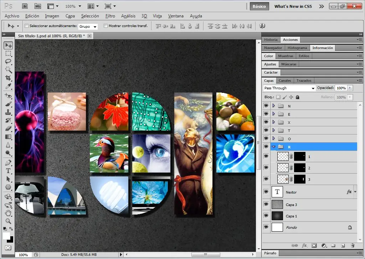Viewport: 365px width, 259px height.
Task: Select the Hand tool
Action: click(x=8, y=213)
